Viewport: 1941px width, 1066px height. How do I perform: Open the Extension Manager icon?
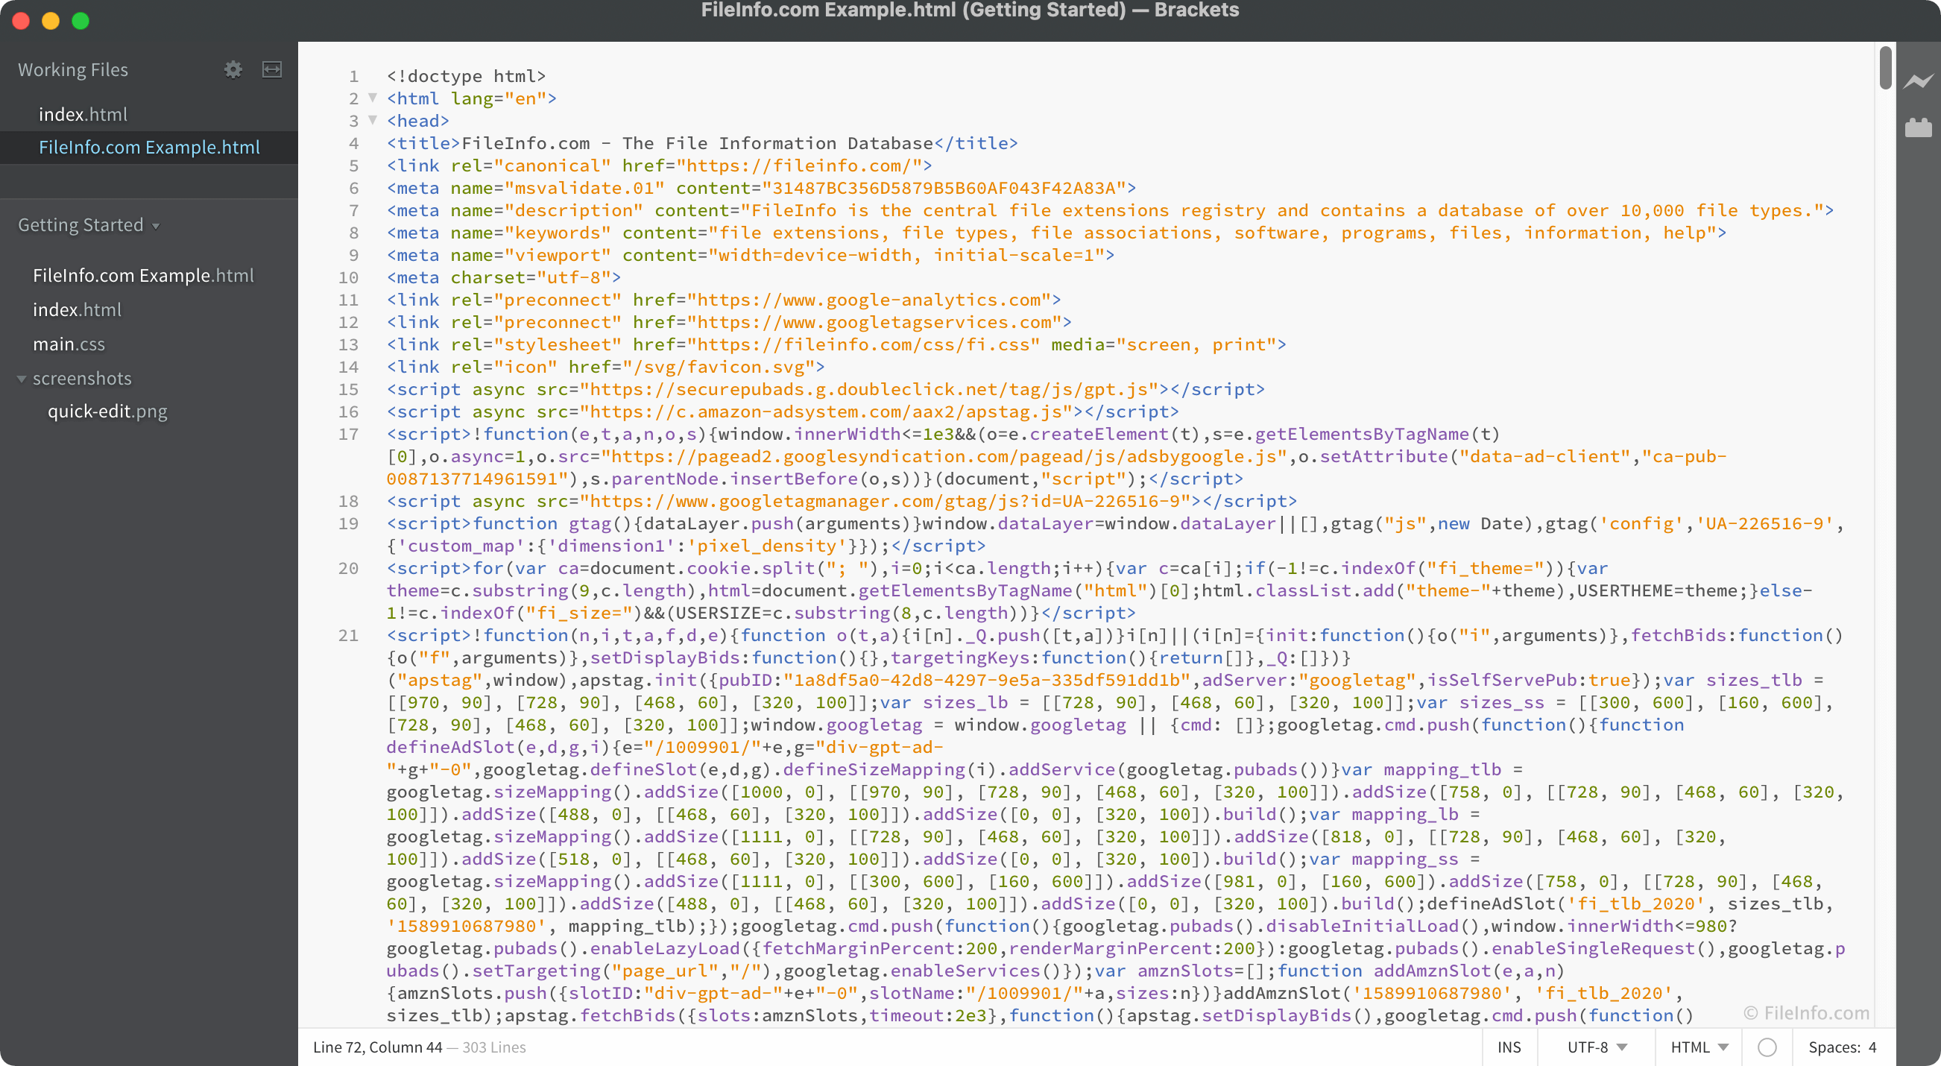(1919, 128)
